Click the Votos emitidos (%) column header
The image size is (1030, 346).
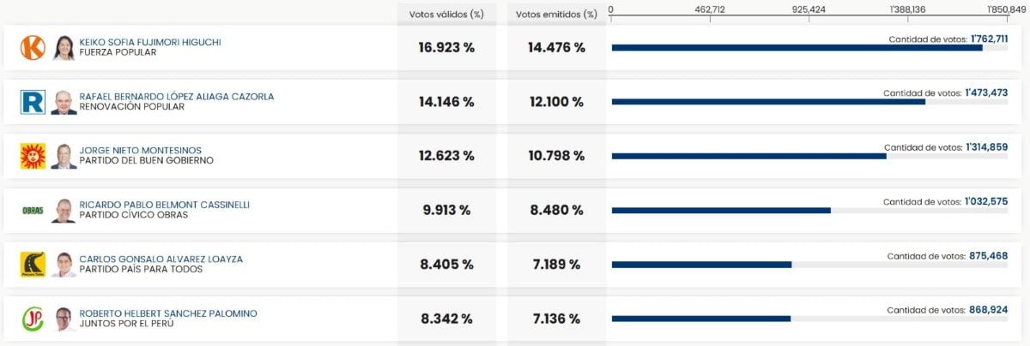(556, 15)
